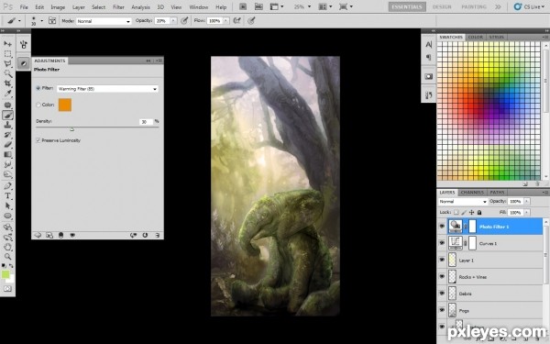Select the Clone Stamp tool
This screenshot has width=550, height=344.
coord(7,125)
